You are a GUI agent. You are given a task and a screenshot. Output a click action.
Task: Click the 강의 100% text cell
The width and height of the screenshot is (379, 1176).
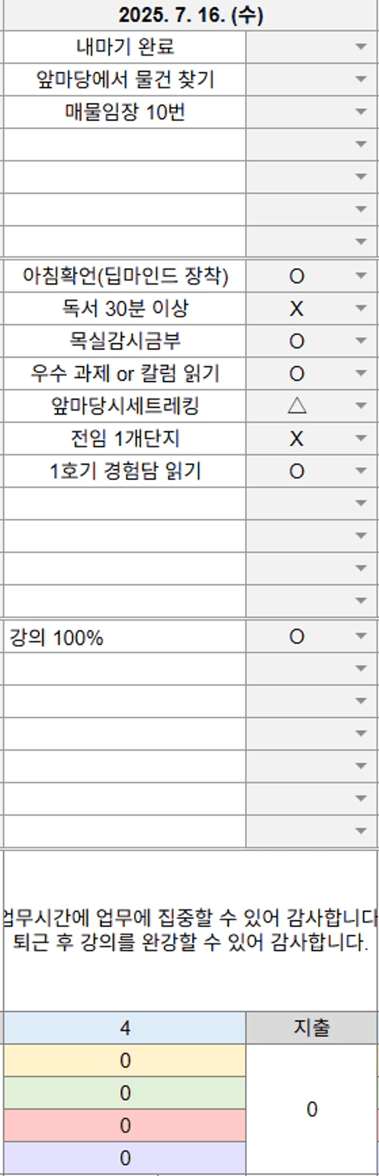pyautogui.click(x=125, y=637)
